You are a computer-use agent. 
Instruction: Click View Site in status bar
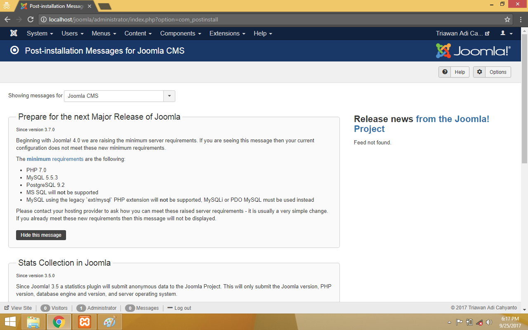pos(18,308)
